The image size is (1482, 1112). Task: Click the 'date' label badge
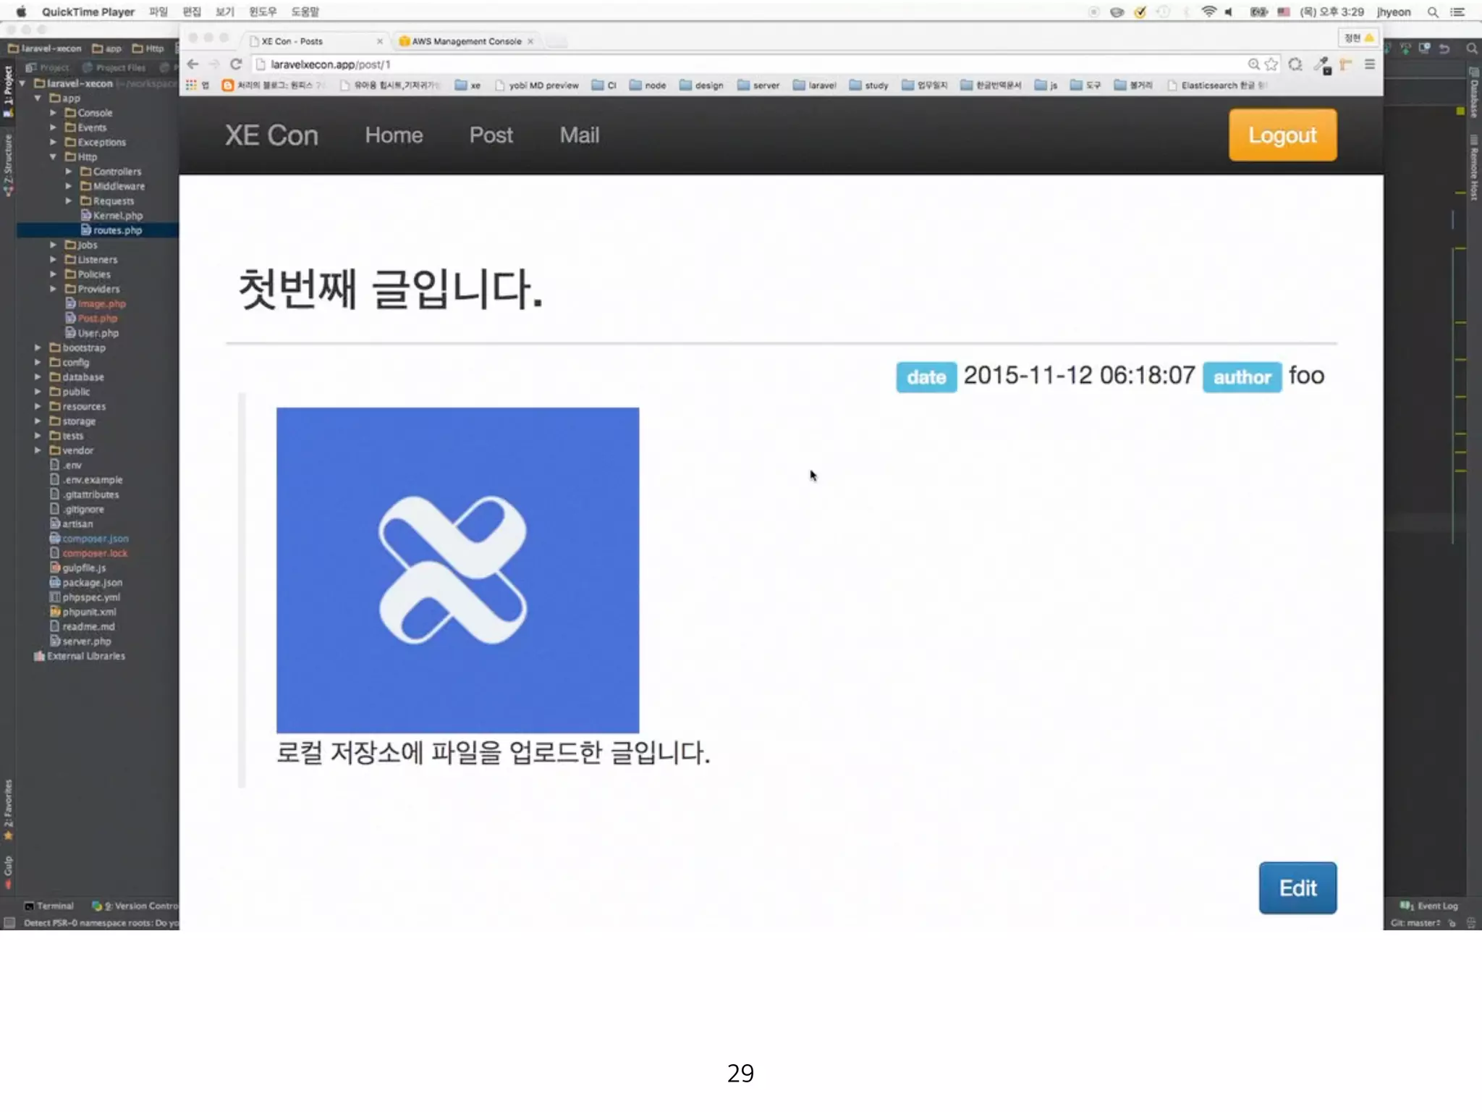[926, 377]
